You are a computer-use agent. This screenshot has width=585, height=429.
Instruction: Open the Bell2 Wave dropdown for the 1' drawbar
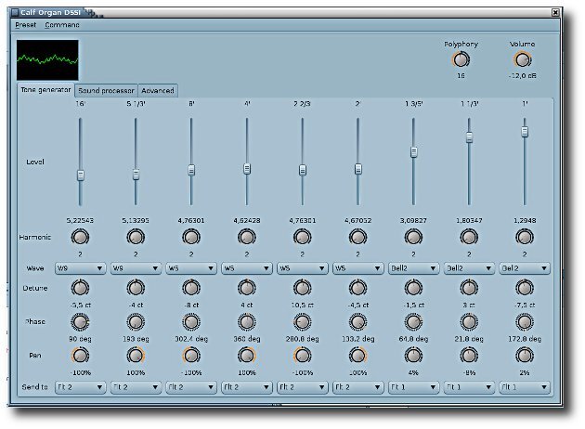(x=525, y=268)
